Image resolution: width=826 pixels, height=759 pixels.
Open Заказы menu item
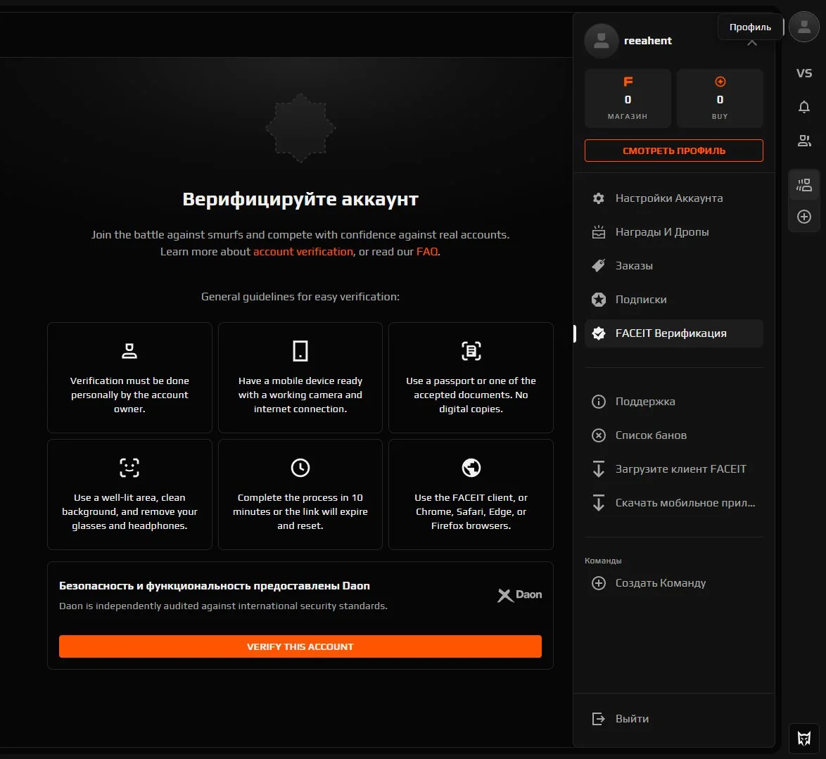point(674,265)
